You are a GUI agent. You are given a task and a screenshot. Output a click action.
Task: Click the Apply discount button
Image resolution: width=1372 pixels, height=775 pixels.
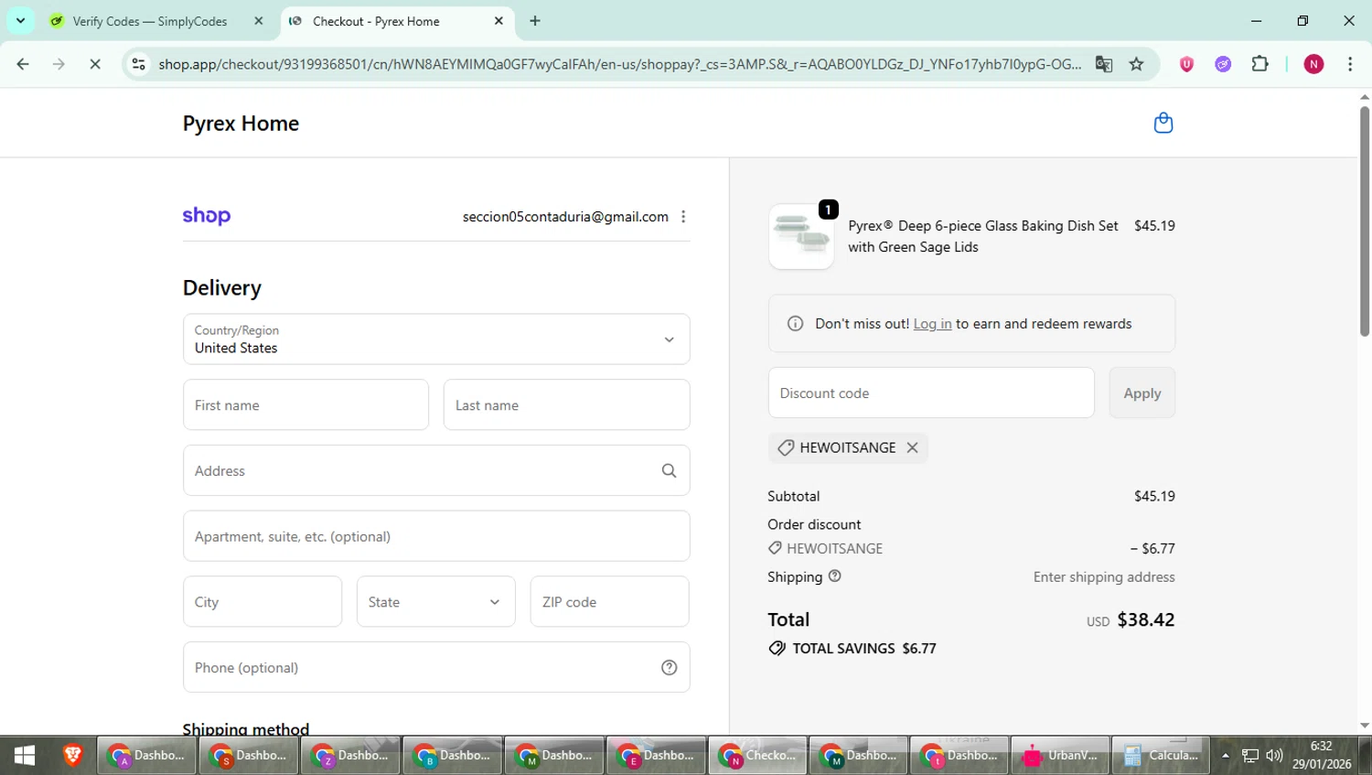pyautogui.click(x=1142, y=393)
